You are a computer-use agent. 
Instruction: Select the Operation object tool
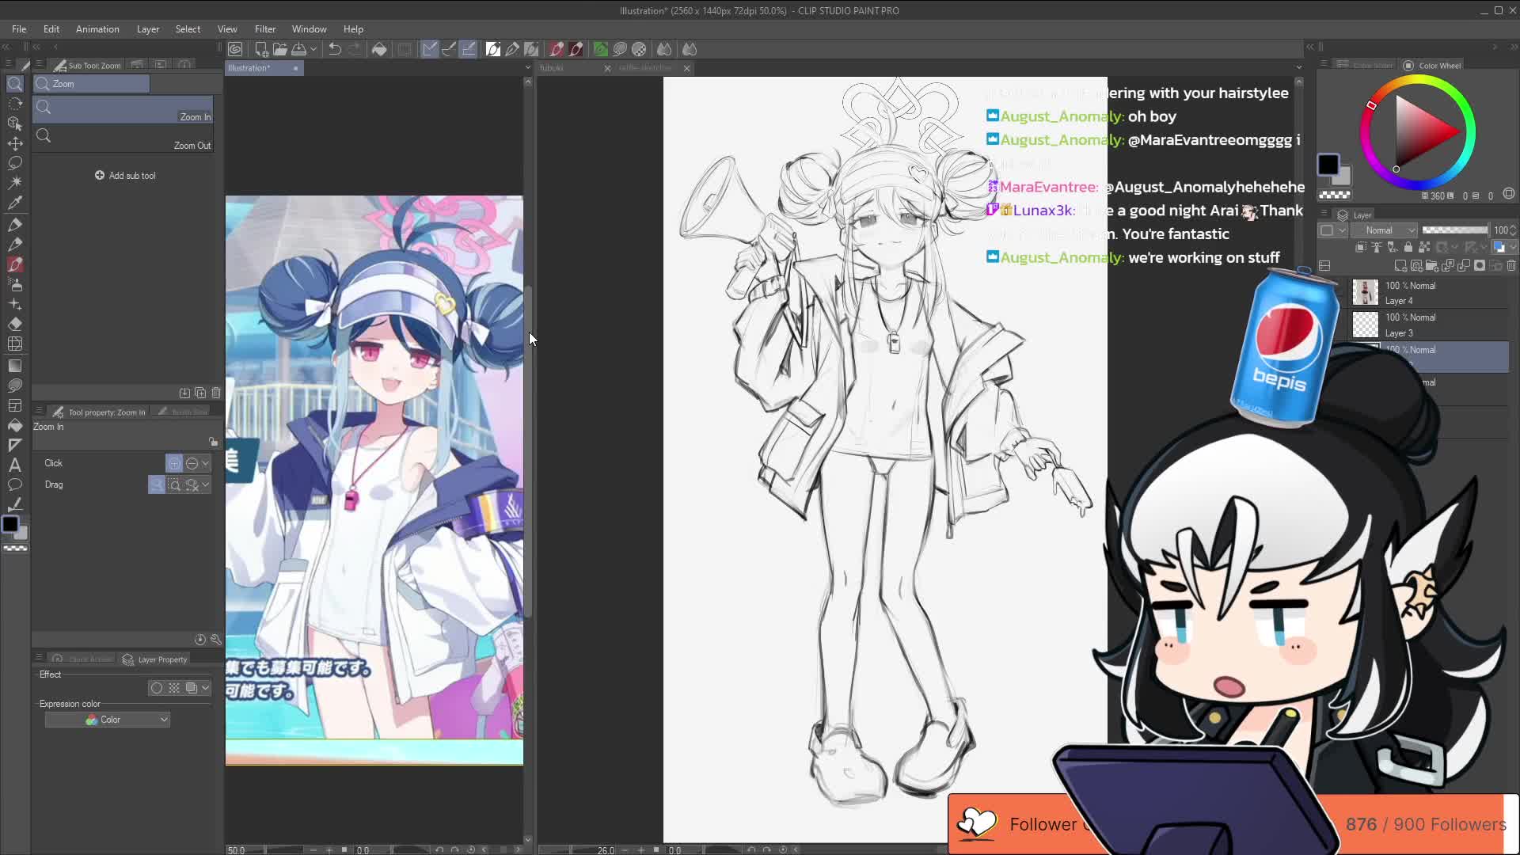click(x=15, y=123)
